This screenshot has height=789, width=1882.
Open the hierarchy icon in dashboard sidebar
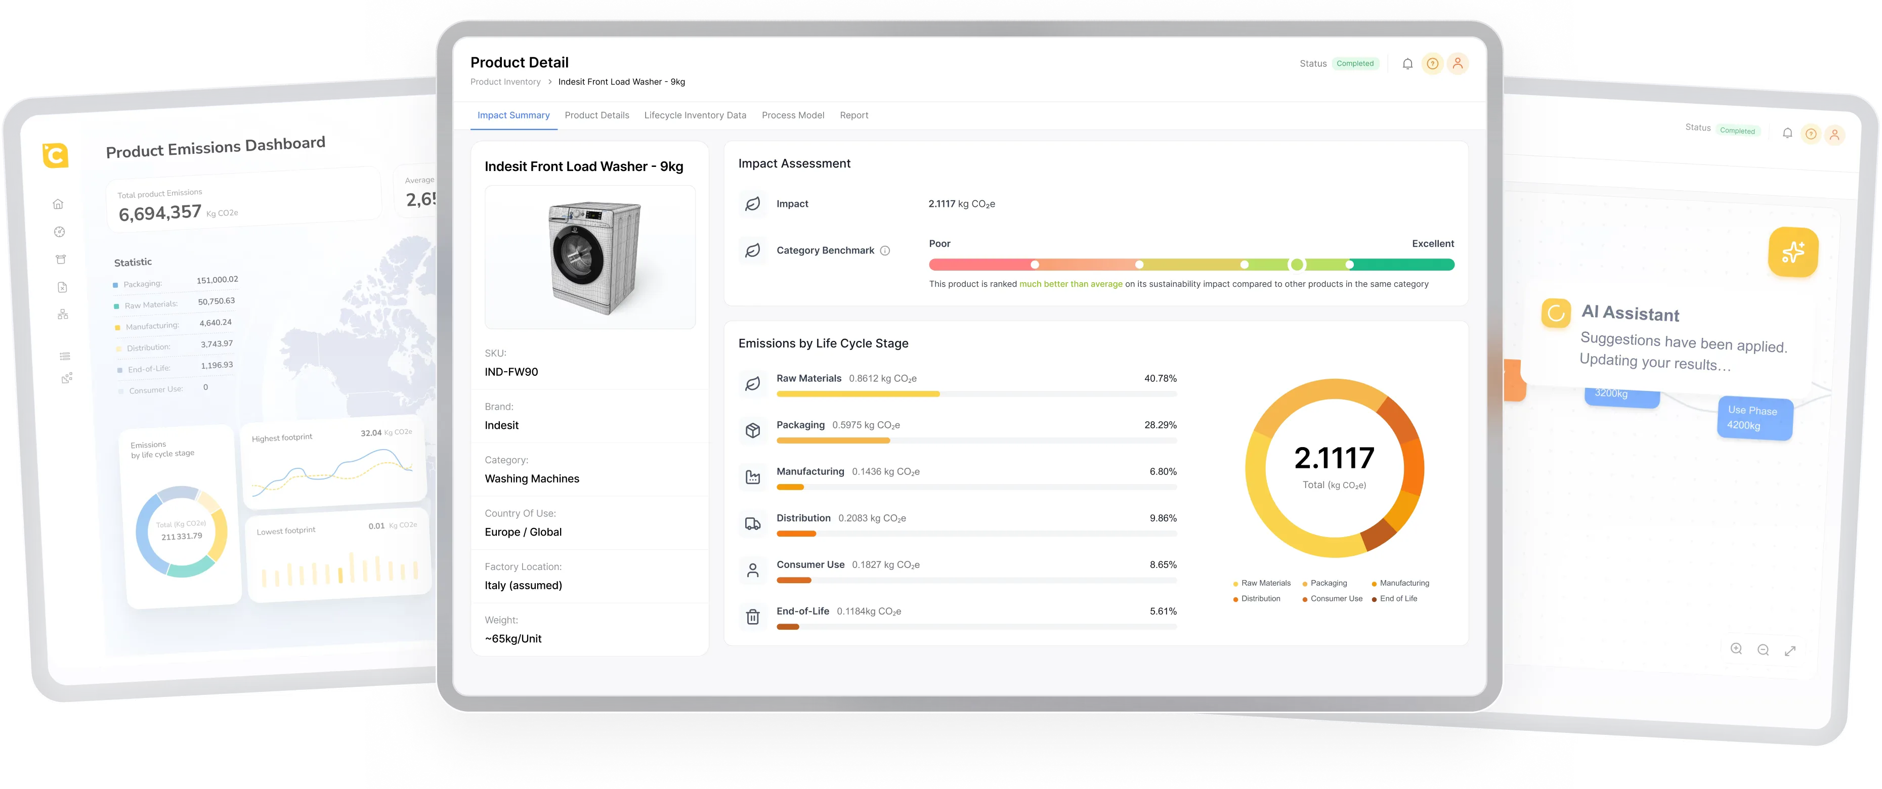click(63, 315)
